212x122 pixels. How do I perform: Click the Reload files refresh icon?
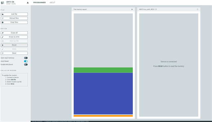click(3, 18)
